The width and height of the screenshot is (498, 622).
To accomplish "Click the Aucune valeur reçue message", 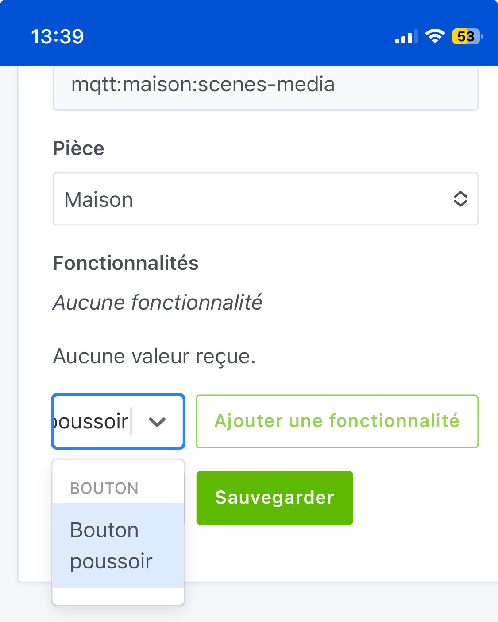I will (154, 356).
